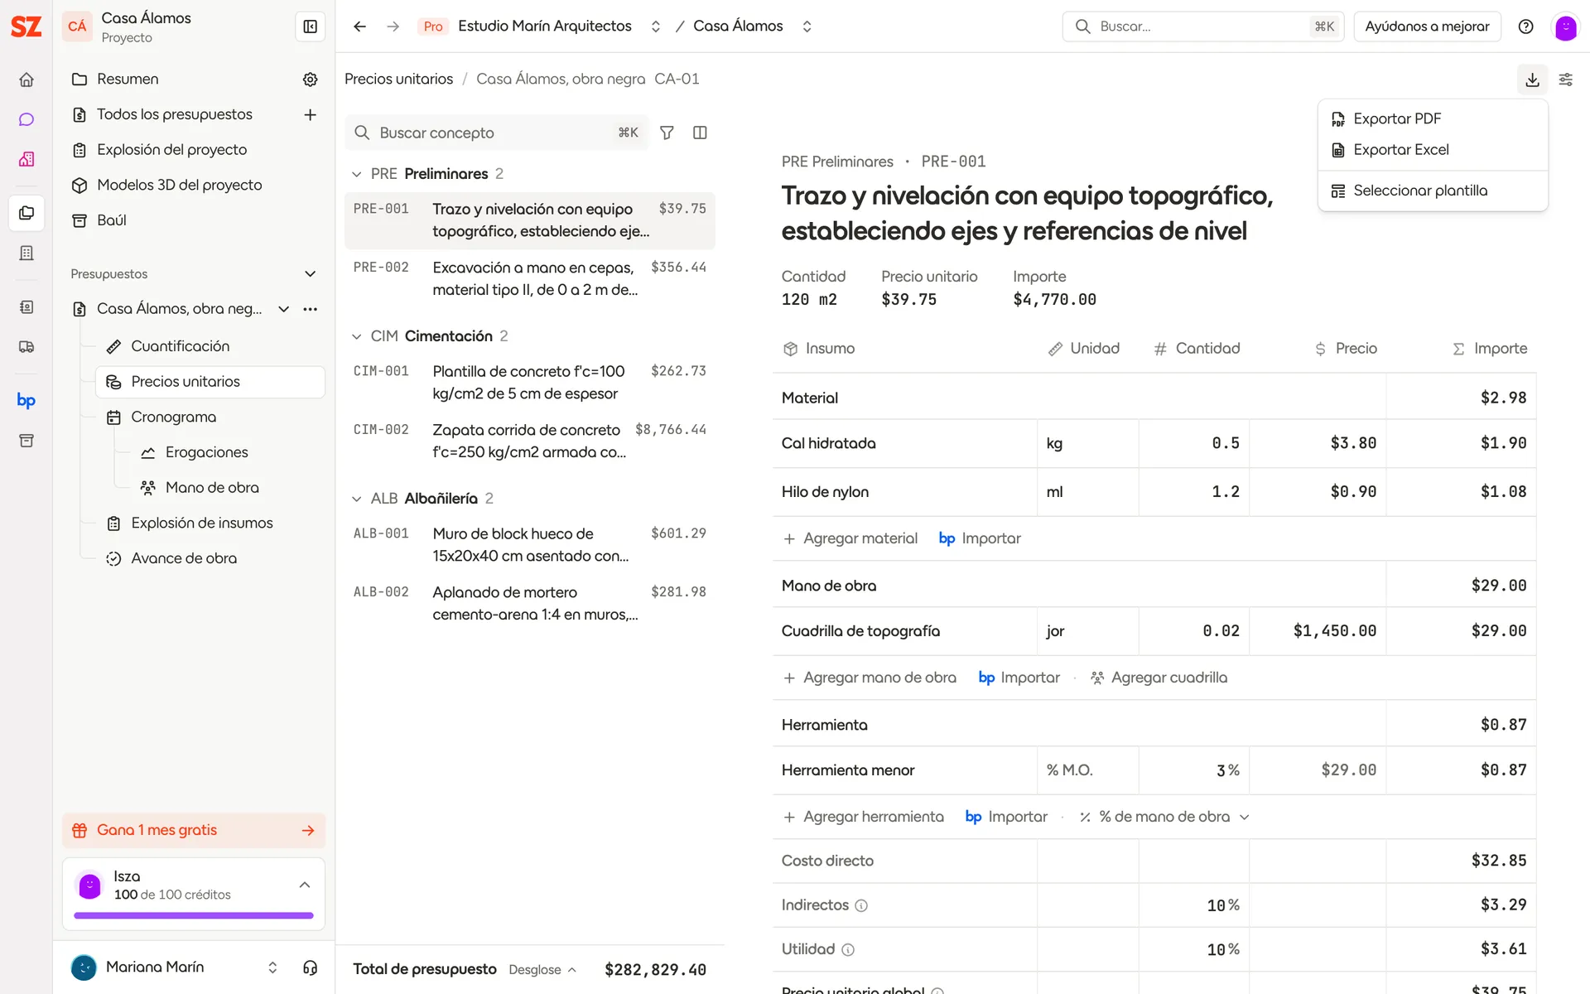Go forward with the right arrow
The height and width of the screenshot is (994, 1590).
[393, 27]
